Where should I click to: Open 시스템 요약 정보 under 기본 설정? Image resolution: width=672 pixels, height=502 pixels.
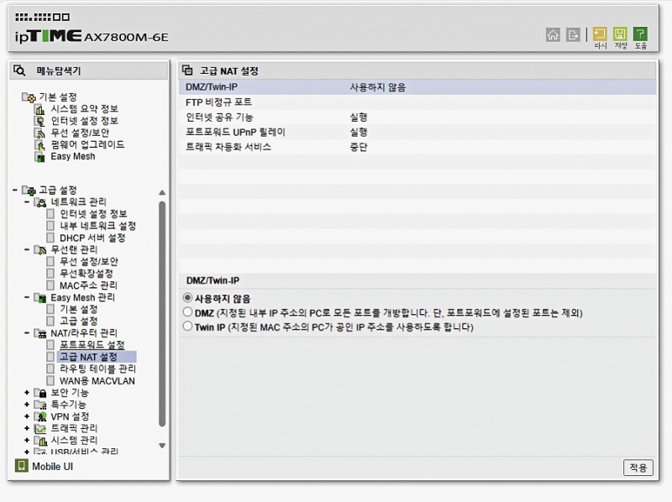[x=84, y=109]
